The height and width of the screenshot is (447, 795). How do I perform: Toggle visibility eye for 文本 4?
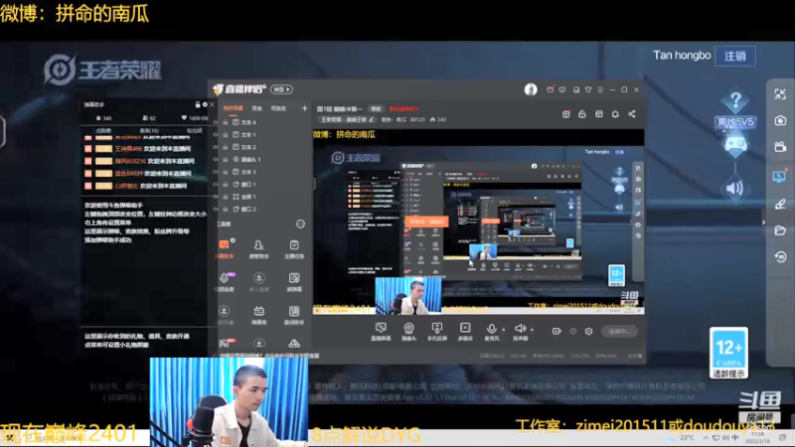216,122
